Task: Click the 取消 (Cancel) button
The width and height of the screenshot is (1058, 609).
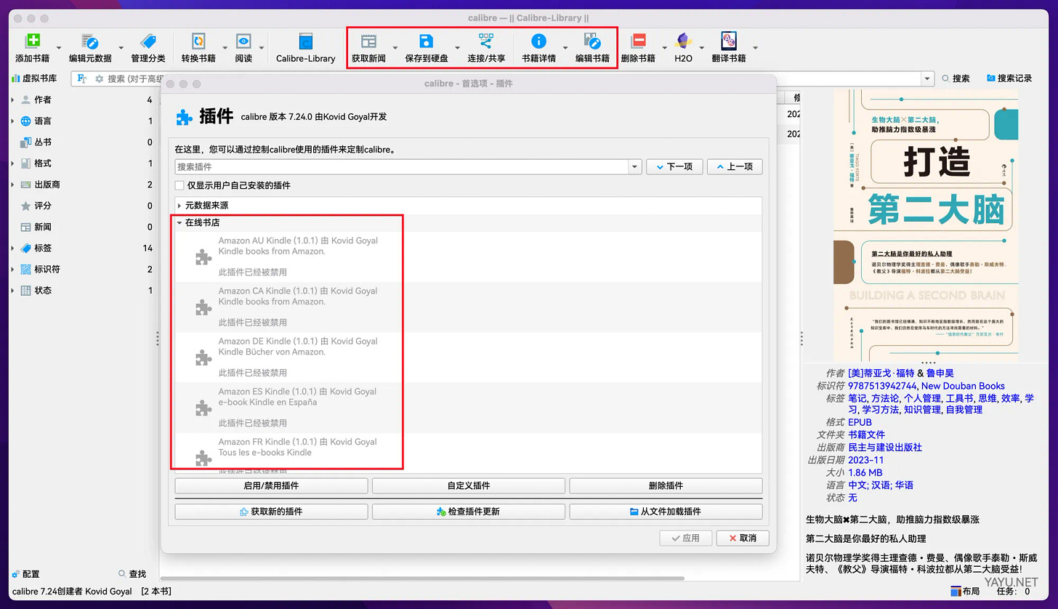Action: click(742, 538)
